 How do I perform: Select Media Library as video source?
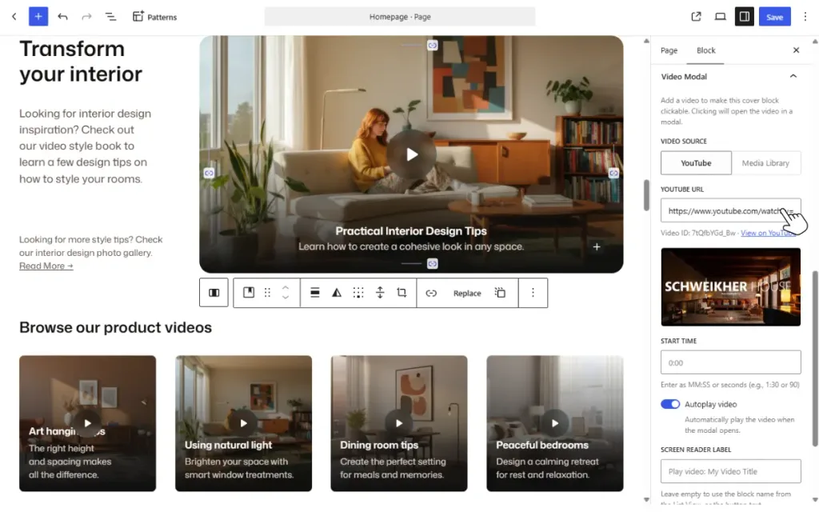pos(765,163)
